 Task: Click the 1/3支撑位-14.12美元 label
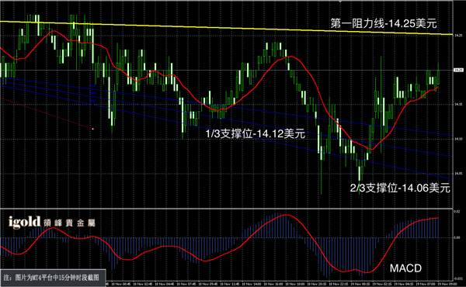pyautogui.click(x=256, y=133)
